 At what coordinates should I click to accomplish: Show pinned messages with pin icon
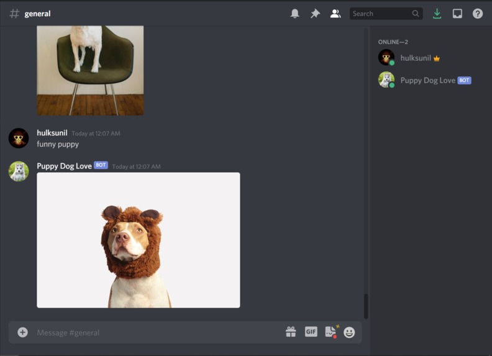pyautogui.click(x=315, y=14)
